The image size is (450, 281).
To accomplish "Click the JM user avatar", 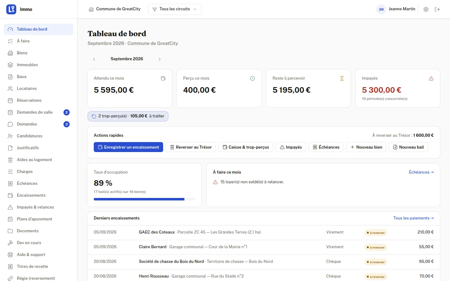I will tap(381, 9).
